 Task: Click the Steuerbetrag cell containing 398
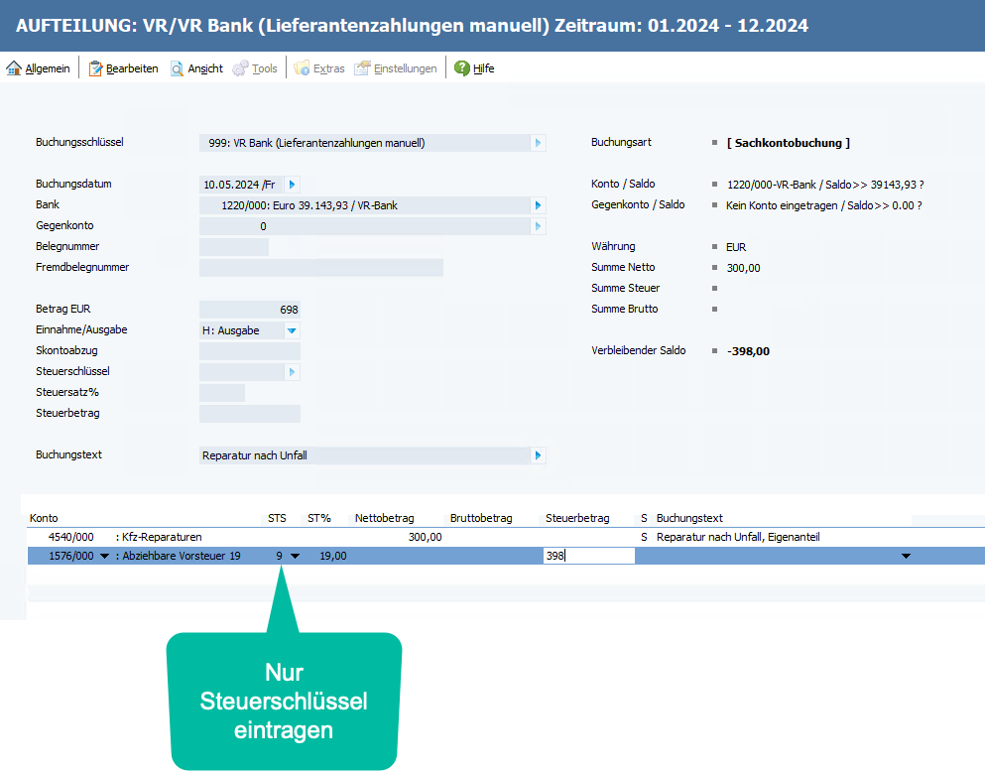pos(589,556)
